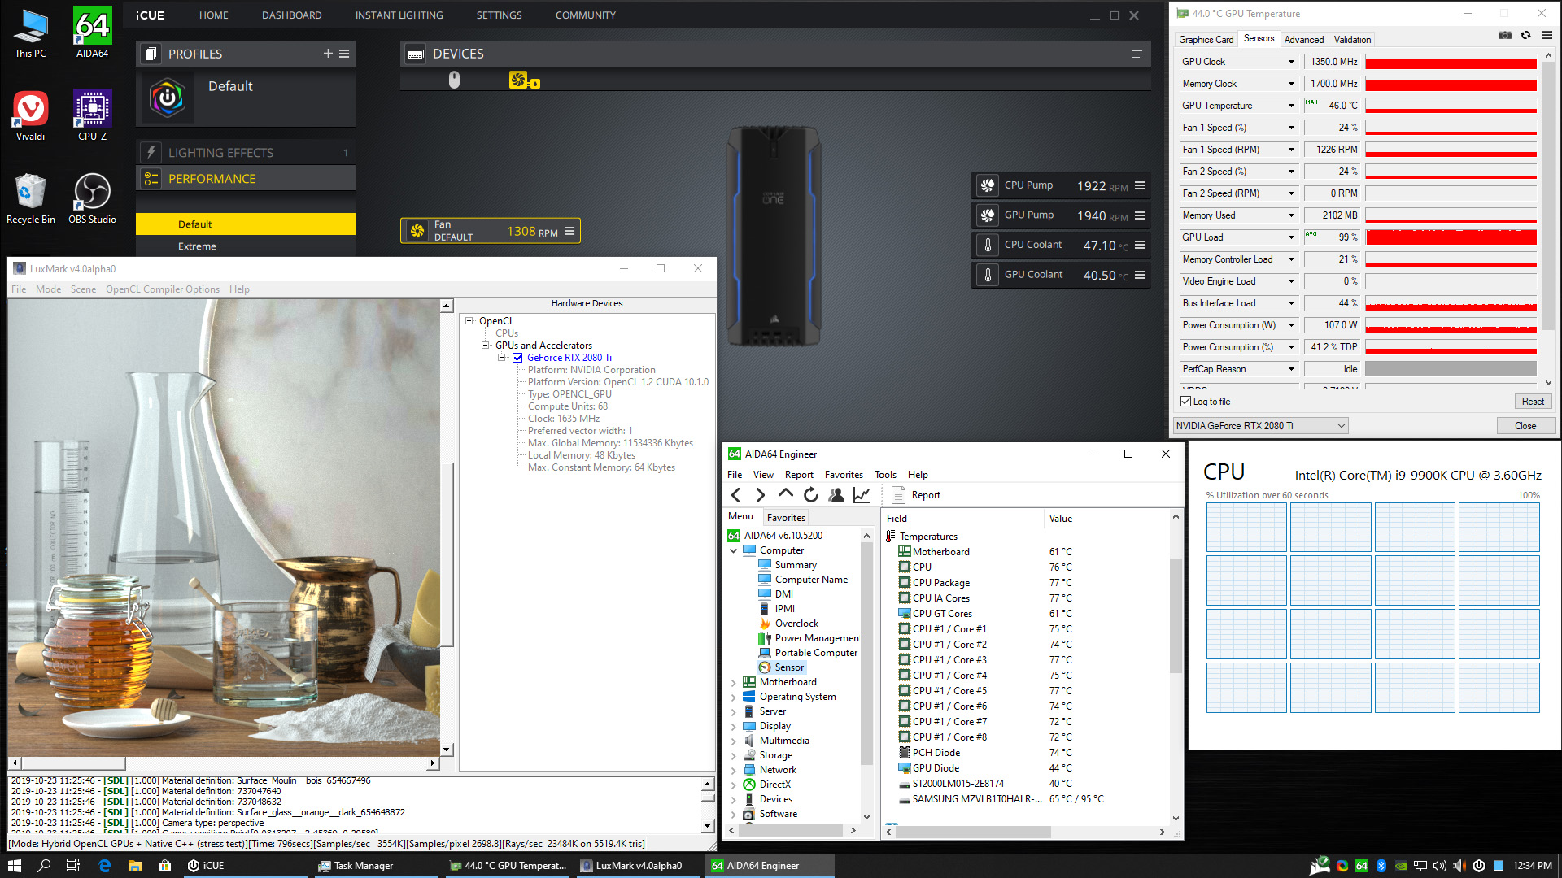Open the GPU Temperature sensor dropdown
The width and height of the screenshot is (1562, 878).
pos(1291,106)
